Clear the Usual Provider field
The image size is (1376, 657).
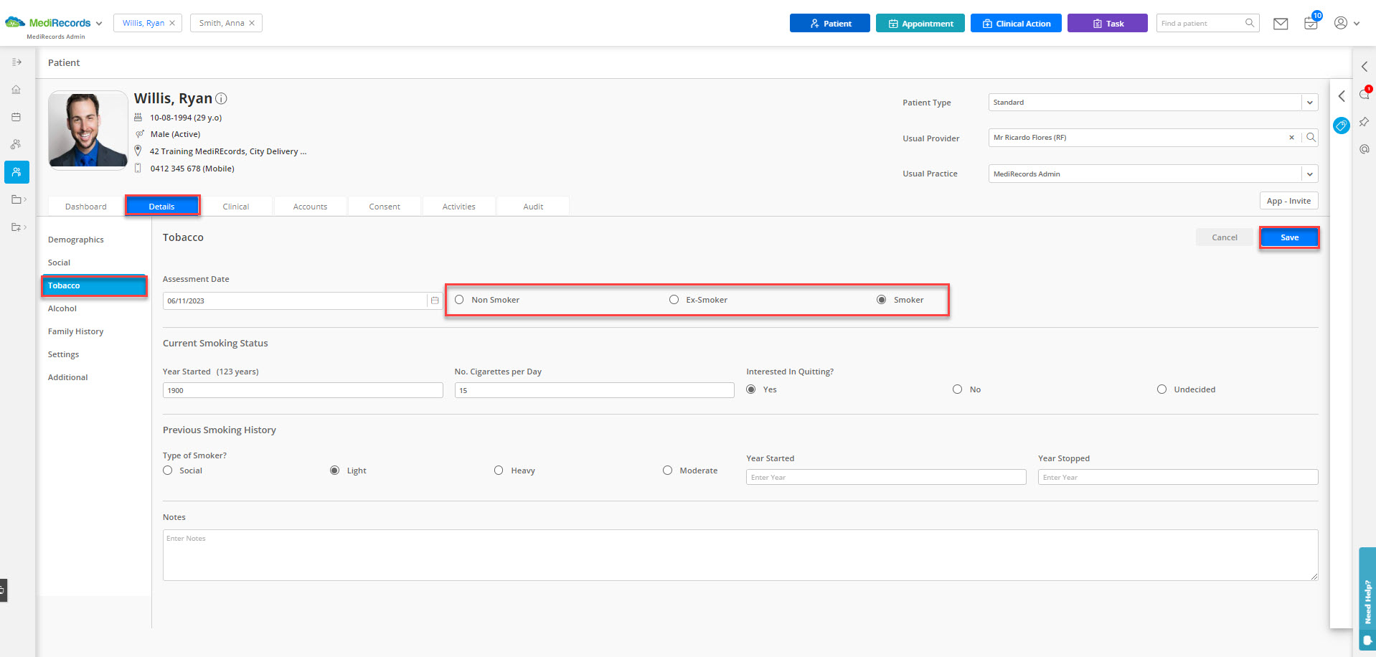coord(1291,138)
